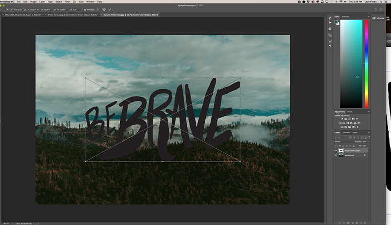Add a Vibrance adjustment
The width and height of the screenshot is (391, 225).
pyautogui.click(x=357, y=119)
